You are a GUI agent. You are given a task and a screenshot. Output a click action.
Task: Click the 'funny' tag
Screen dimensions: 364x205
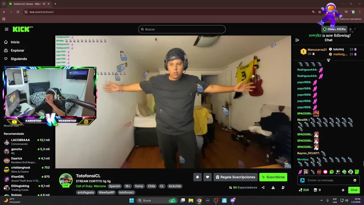coord(139,186)
